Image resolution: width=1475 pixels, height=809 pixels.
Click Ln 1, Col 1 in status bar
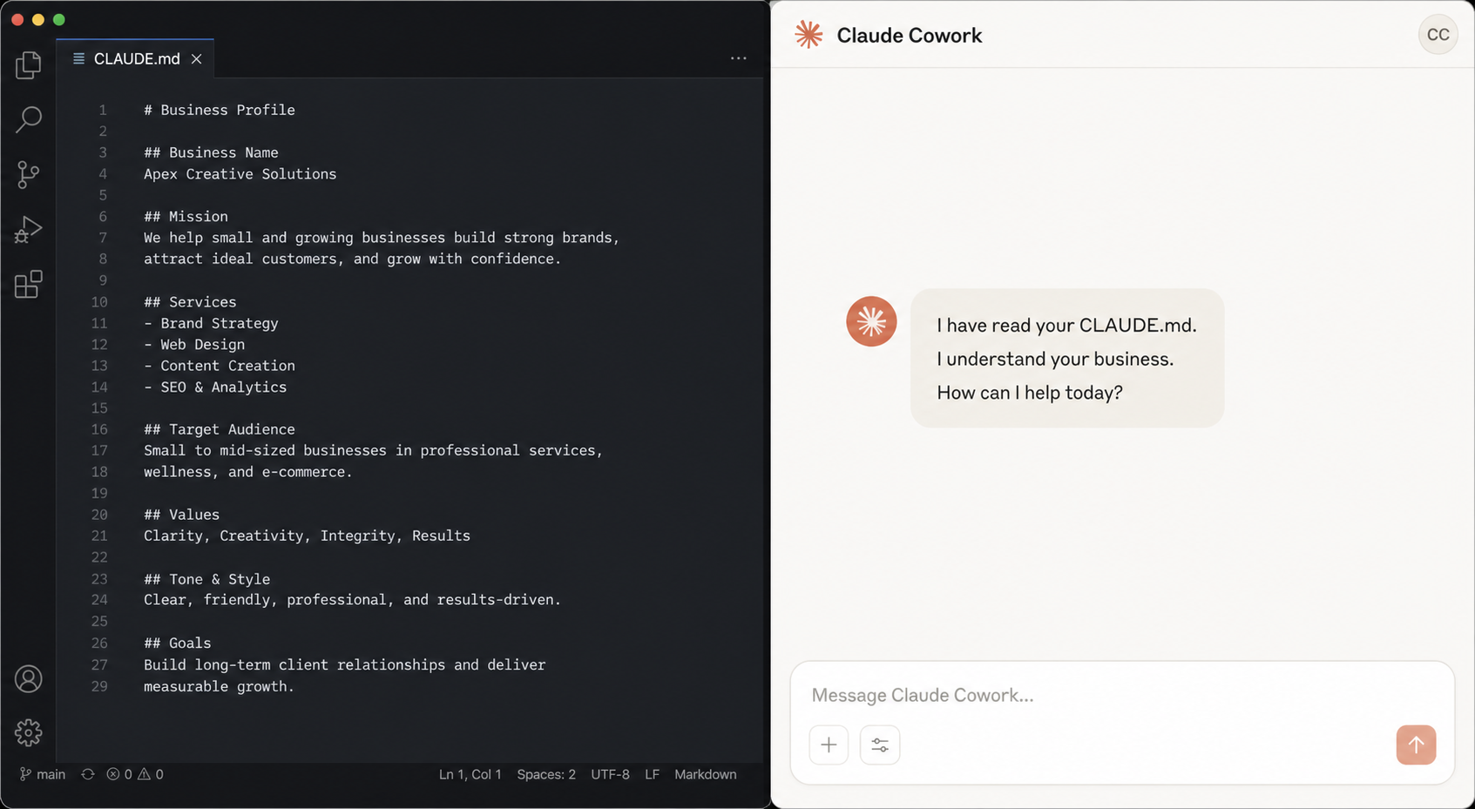470,774
